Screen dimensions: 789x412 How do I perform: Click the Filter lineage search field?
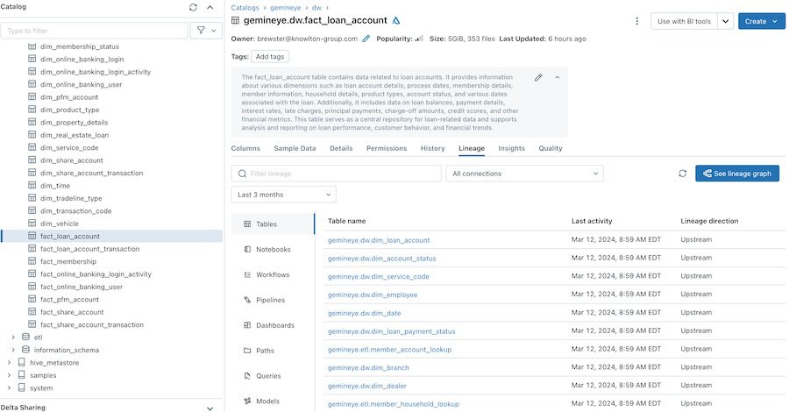tap(336, 174)
